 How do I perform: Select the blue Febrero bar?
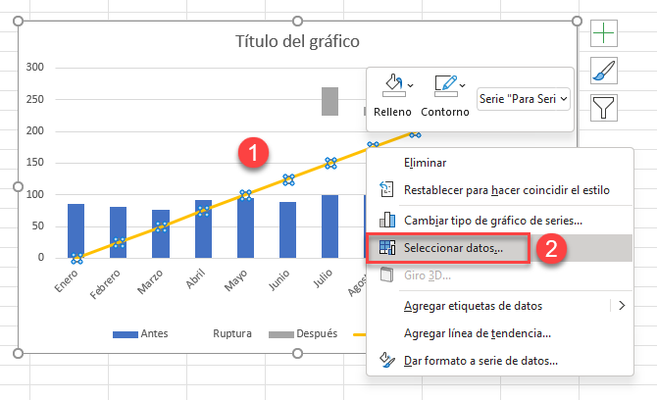click(x=118, y=232)
